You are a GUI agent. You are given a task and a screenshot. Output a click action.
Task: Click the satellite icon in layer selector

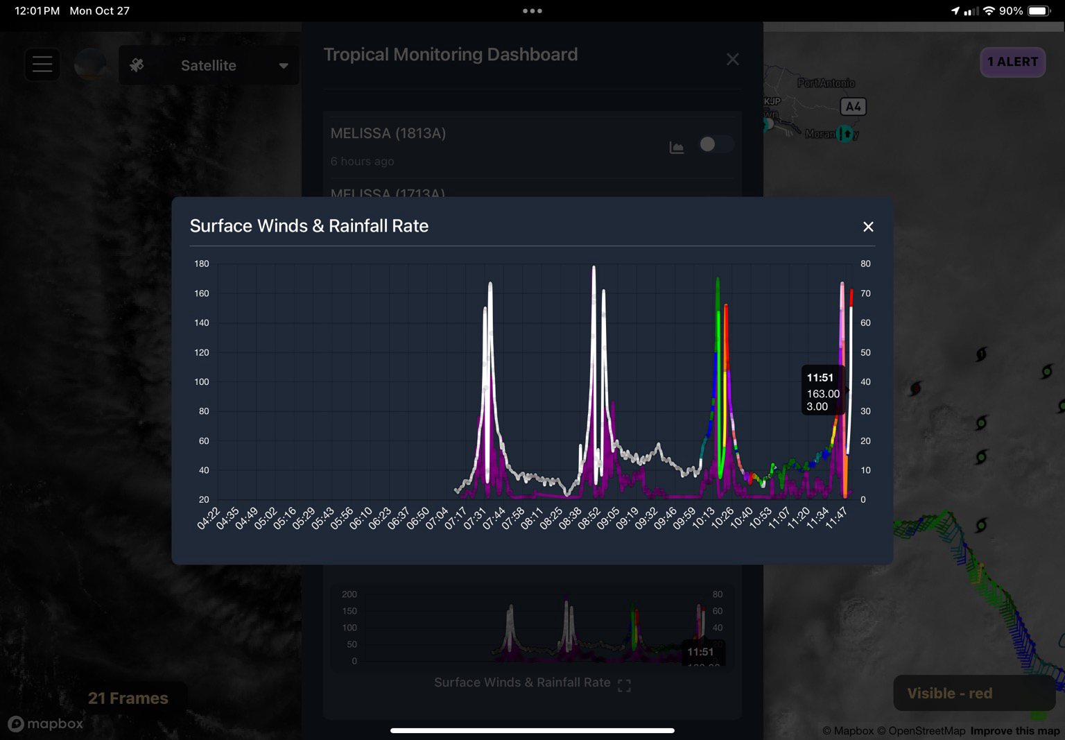(x=137, y=65)
